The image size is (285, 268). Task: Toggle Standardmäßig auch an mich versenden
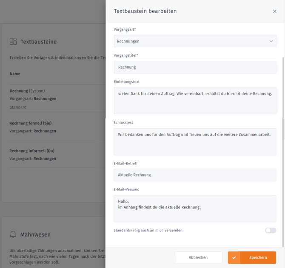coord(270,231)
